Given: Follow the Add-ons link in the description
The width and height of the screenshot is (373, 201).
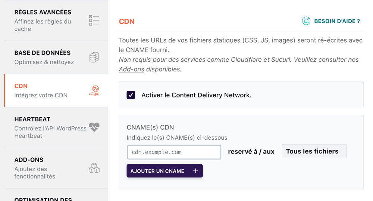Looking at the screenshot, I should pos(132,69).
